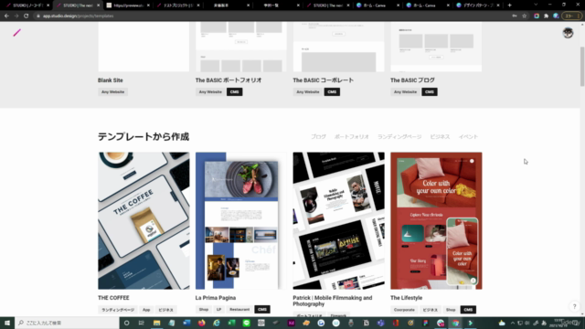
Task: Click Shop tag under The Lifestyle
Action: click(x=451, y=310)
